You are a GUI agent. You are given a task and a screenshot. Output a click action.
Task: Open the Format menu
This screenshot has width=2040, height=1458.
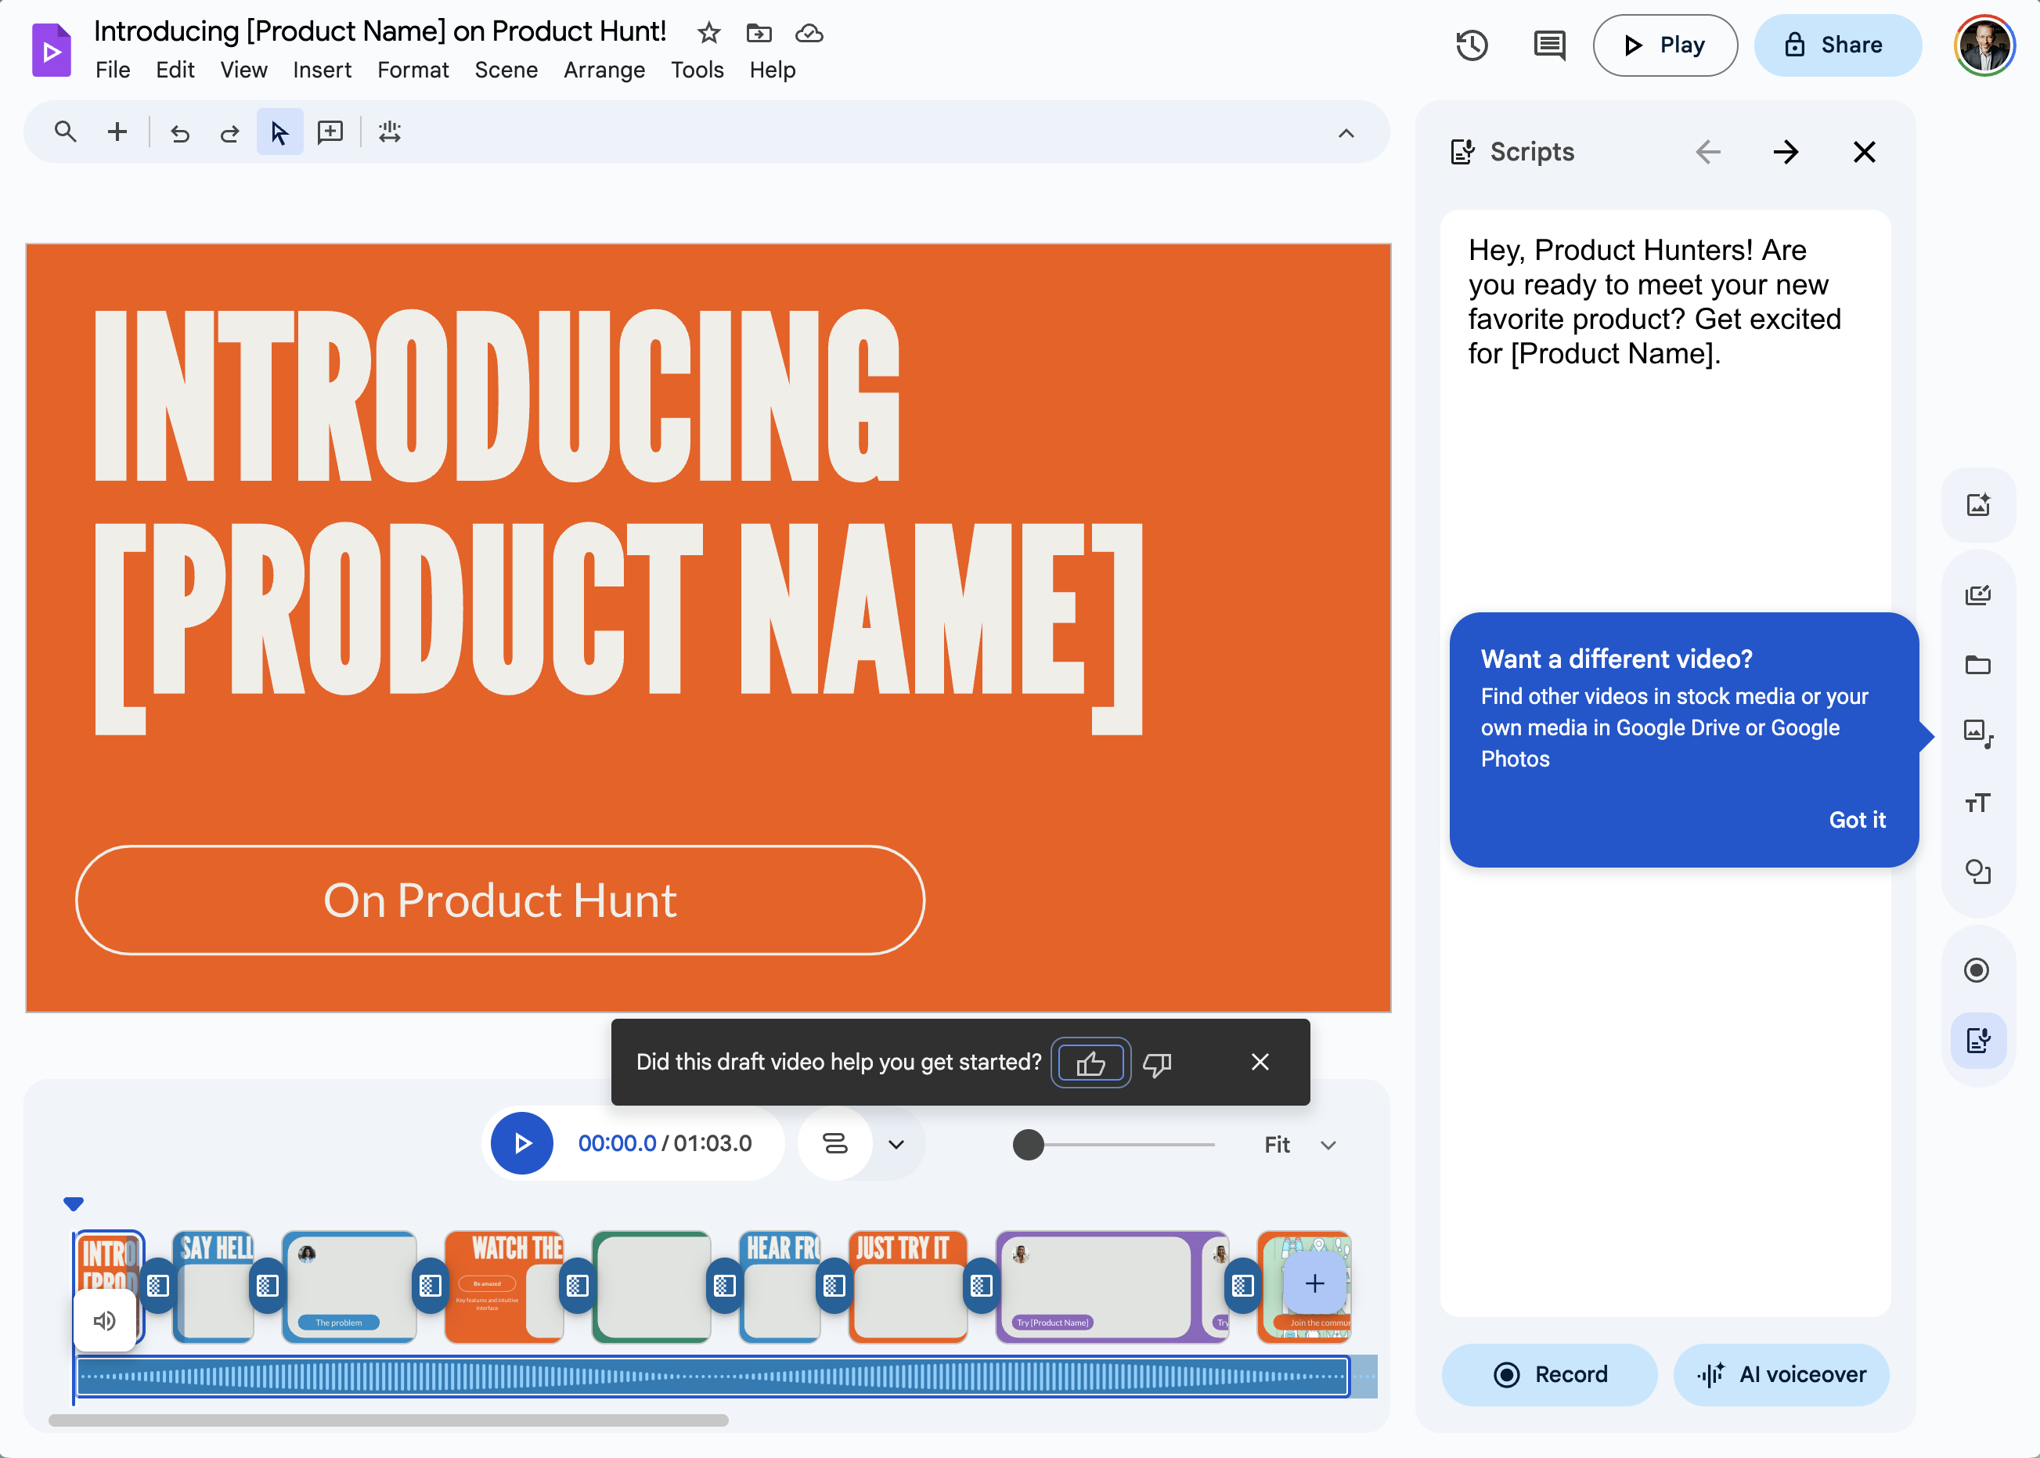pos(413,70)
